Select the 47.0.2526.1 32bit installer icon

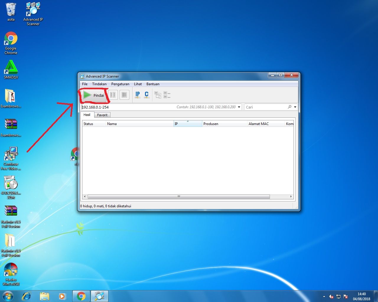11,187
